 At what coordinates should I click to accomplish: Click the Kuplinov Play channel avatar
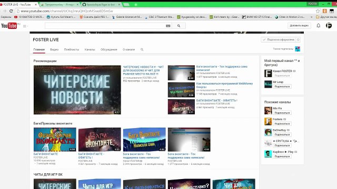point(268,154)
